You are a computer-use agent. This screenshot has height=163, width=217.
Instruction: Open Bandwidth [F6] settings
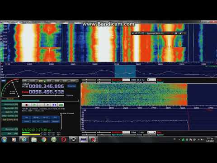pos(10,108)
